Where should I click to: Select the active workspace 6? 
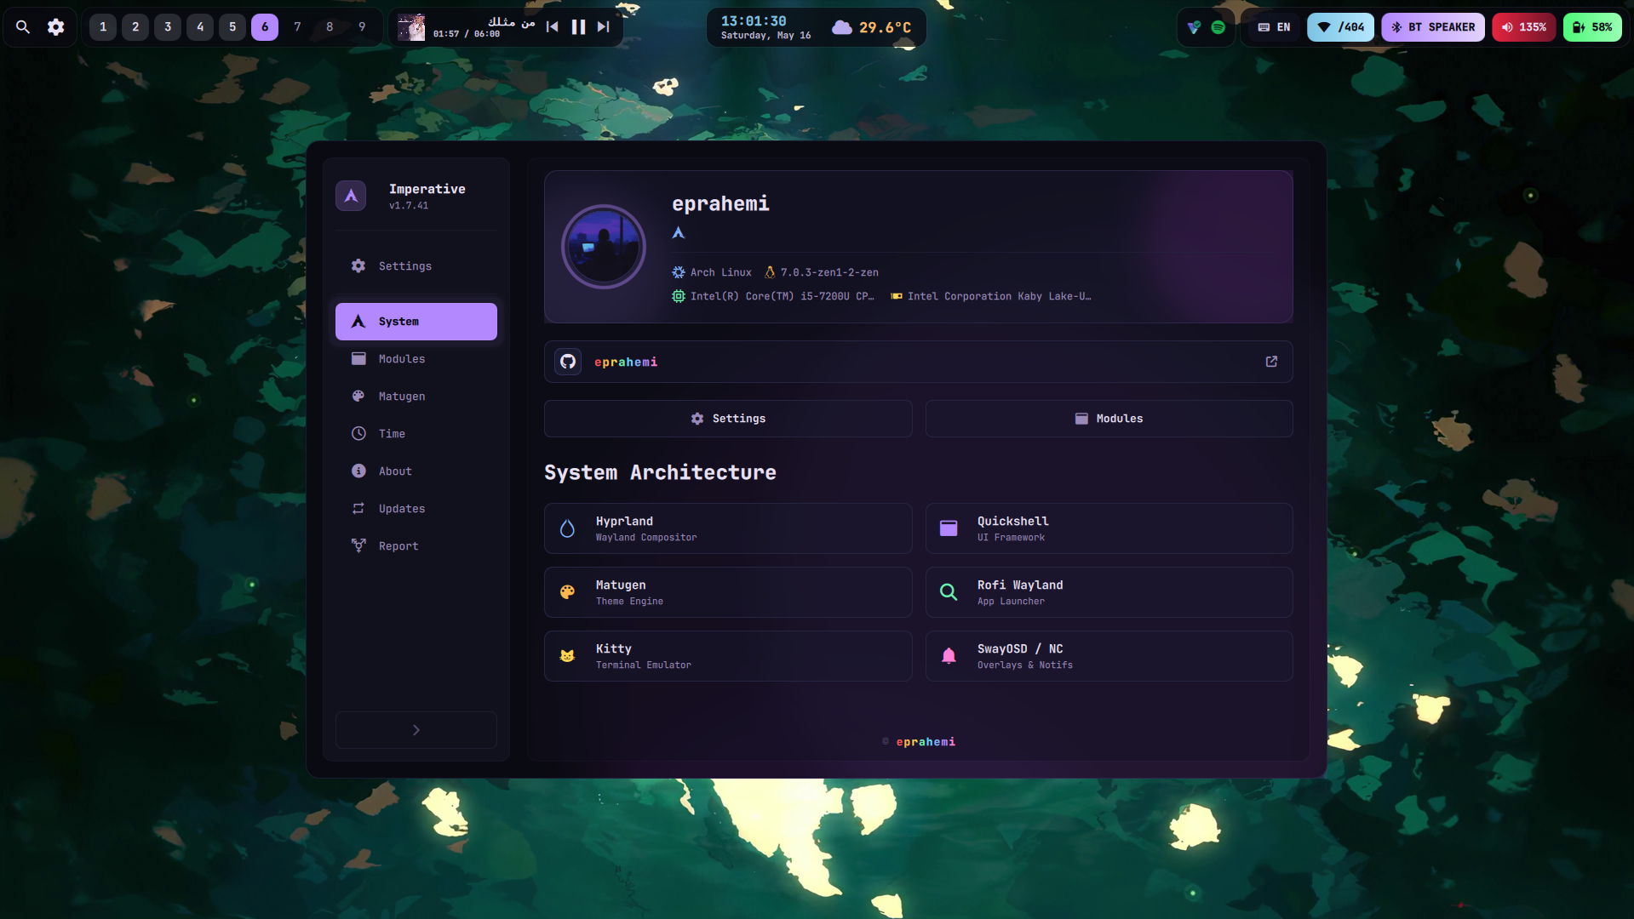pos(265,27)
